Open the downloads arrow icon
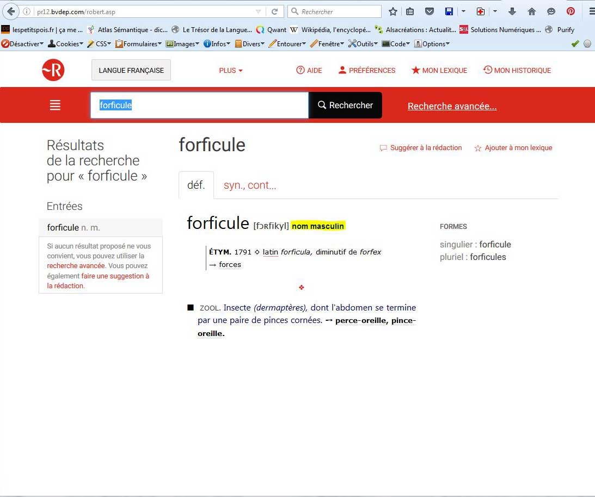595x497 pixels. tap(512, 11)
